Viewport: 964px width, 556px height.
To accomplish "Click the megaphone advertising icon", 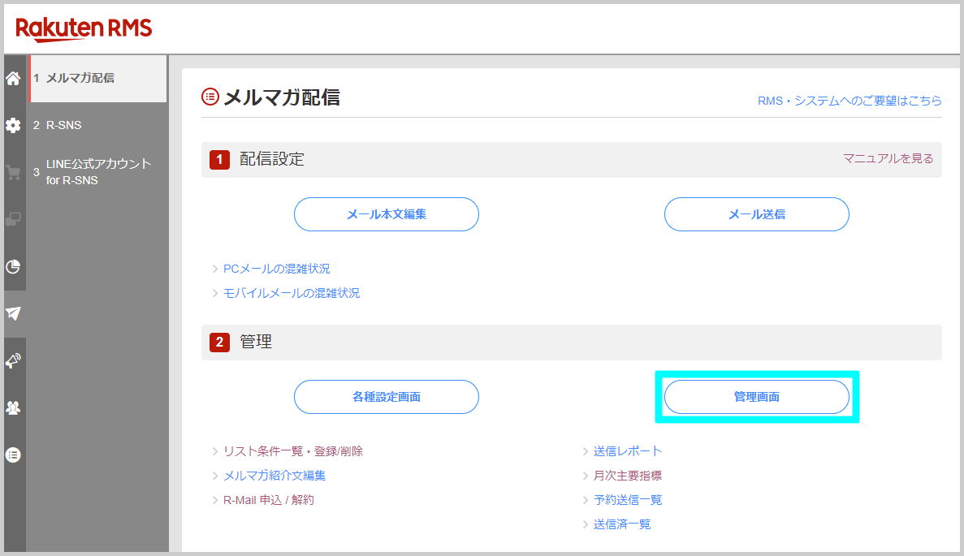I will (13, 360).
